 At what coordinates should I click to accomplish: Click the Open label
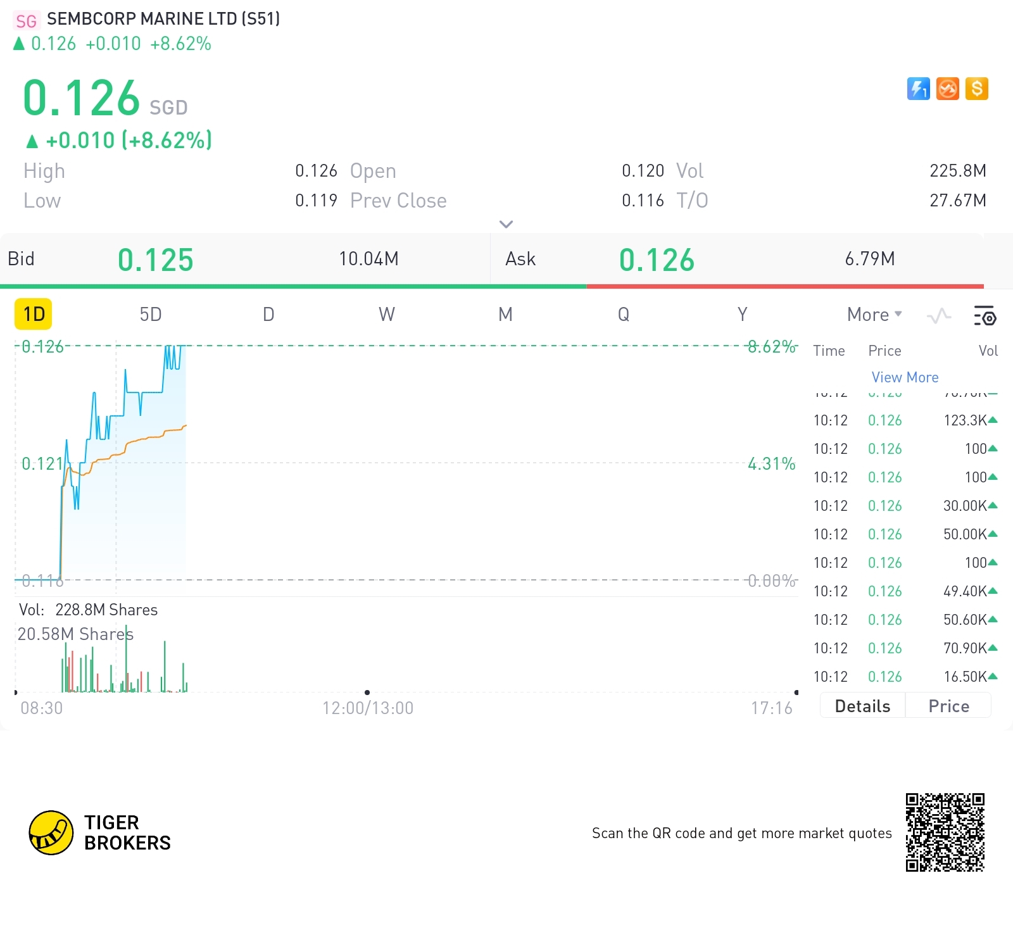[x=373, y=171]
